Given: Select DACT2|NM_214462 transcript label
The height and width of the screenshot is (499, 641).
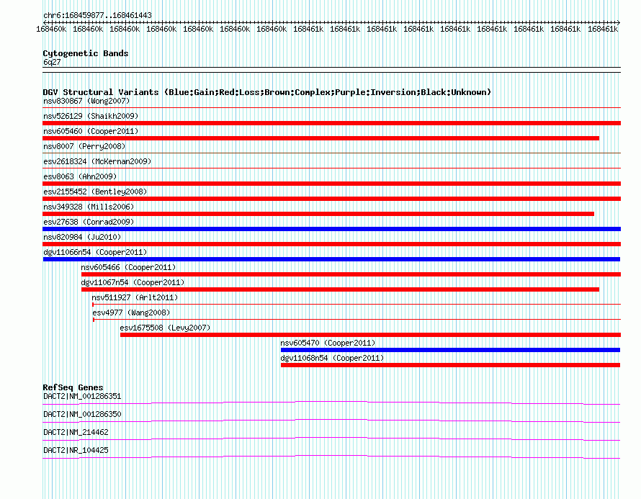Looking at the screenshot, I should (x=76, y=432).
